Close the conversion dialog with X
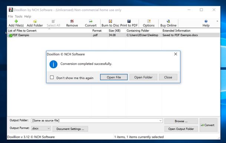This screenshot has height=143, width=226. [176, 54]
